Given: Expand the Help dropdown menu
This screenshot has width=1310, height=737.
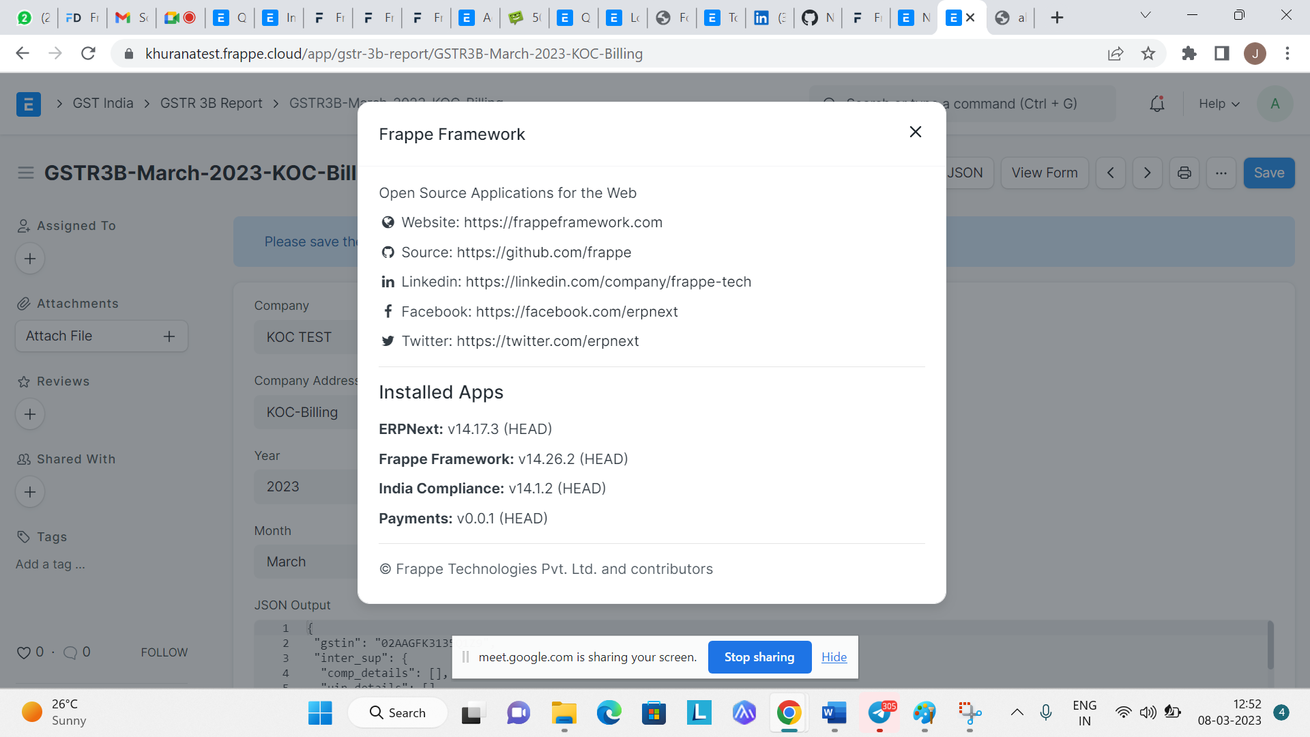Looking at the screenshot, I should [1219, 104].
